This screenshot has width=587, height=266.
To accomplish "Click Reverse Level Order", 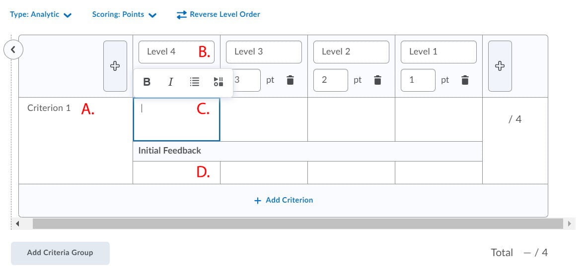I will coord(219,14).
